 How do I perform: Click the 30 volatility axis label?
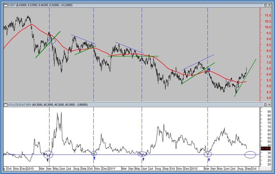pos(269,157)
